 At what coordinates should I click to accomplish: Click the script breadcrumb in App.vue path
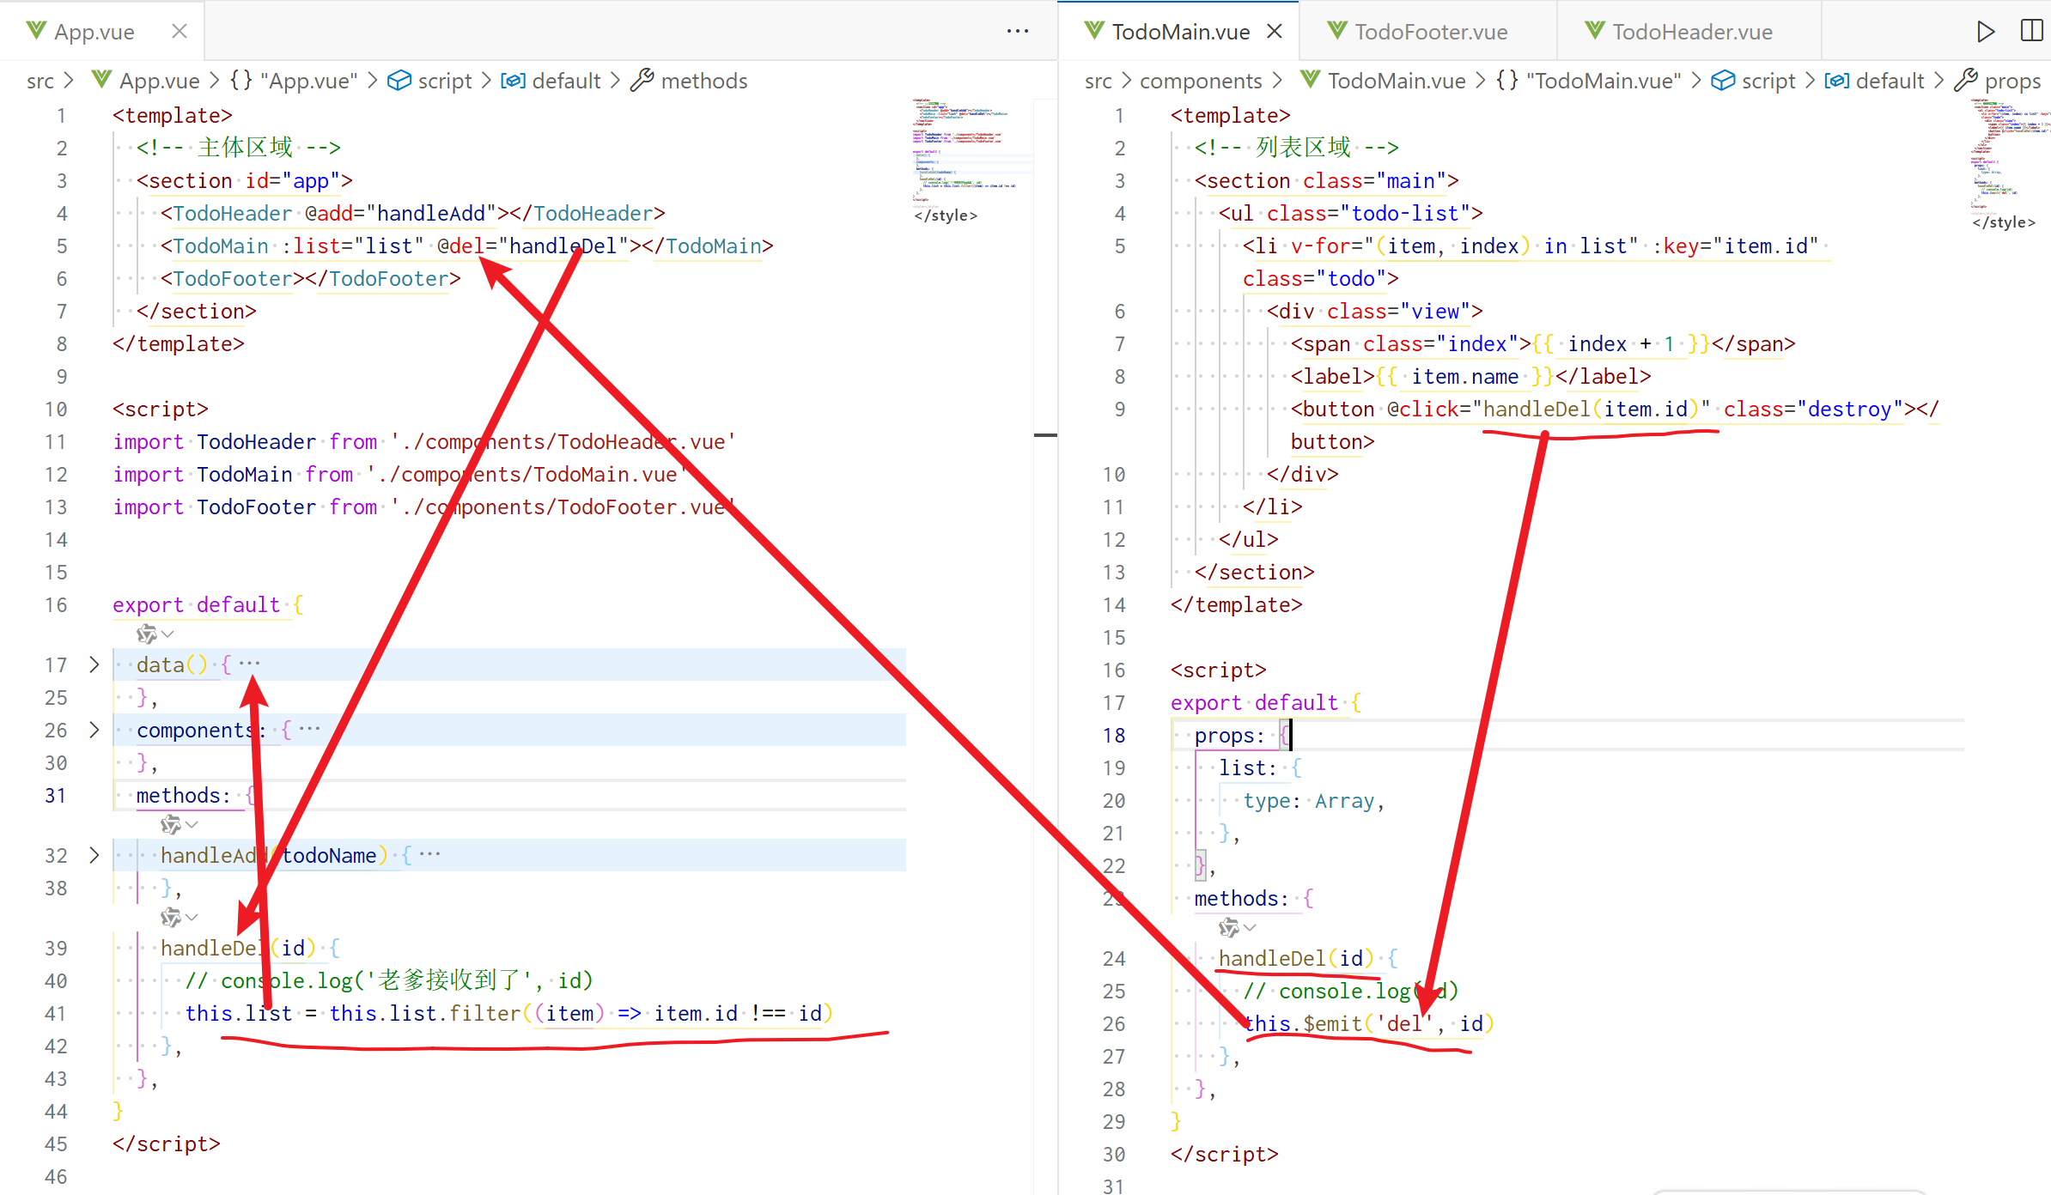coord(444,81)
